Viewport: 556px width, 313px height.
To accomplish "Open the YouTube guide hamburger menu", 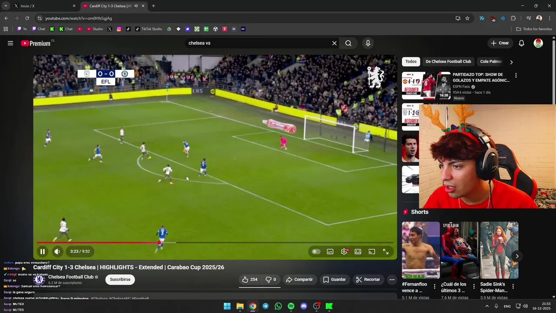I will (x=10, y=43).
